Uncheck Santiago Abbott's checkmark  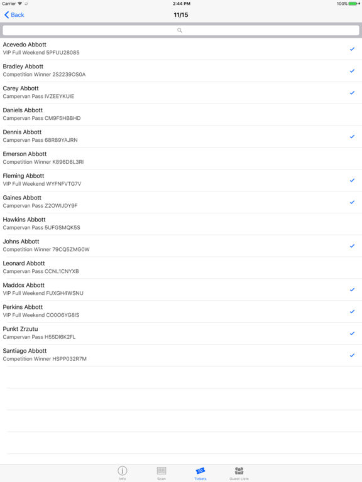(x=352, y=355)
